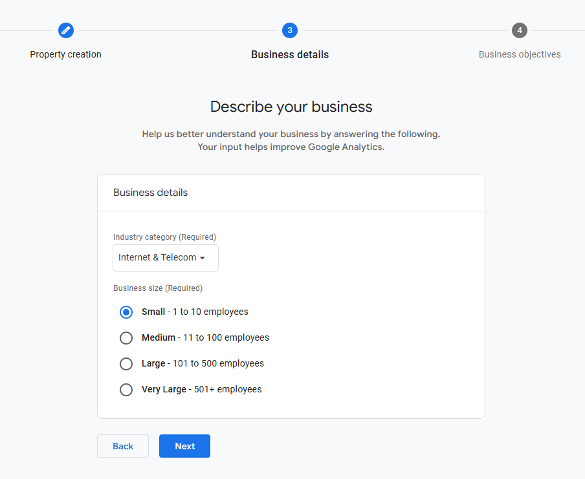Image resolution: width=585 pixels, height=479 pixels.
Task: Click the Property creation pencil step icon
Action: point(65,30)
